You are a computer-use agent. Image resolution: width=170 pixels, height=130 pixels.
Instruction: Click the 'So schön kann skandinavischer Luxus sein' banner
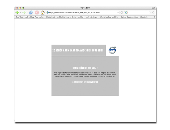click(78, 50)
